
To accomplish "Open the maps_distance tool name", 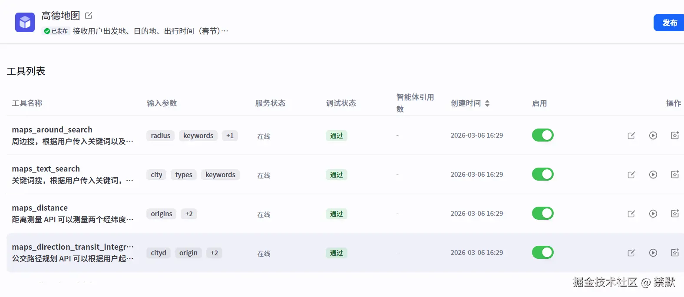I will point(40,208).
